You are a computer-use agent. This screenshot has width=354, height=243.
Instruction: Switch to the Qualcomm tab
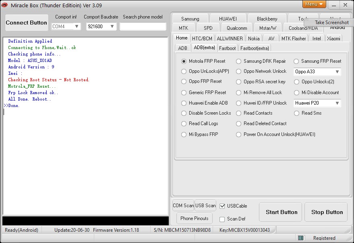click(237, 28)
